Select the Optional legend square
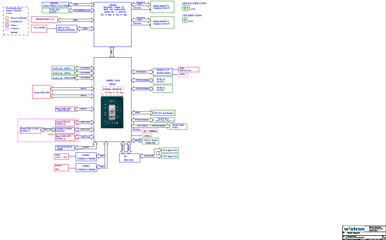The width and height of the screenshot is (386, 240). [x=7, y=32]
